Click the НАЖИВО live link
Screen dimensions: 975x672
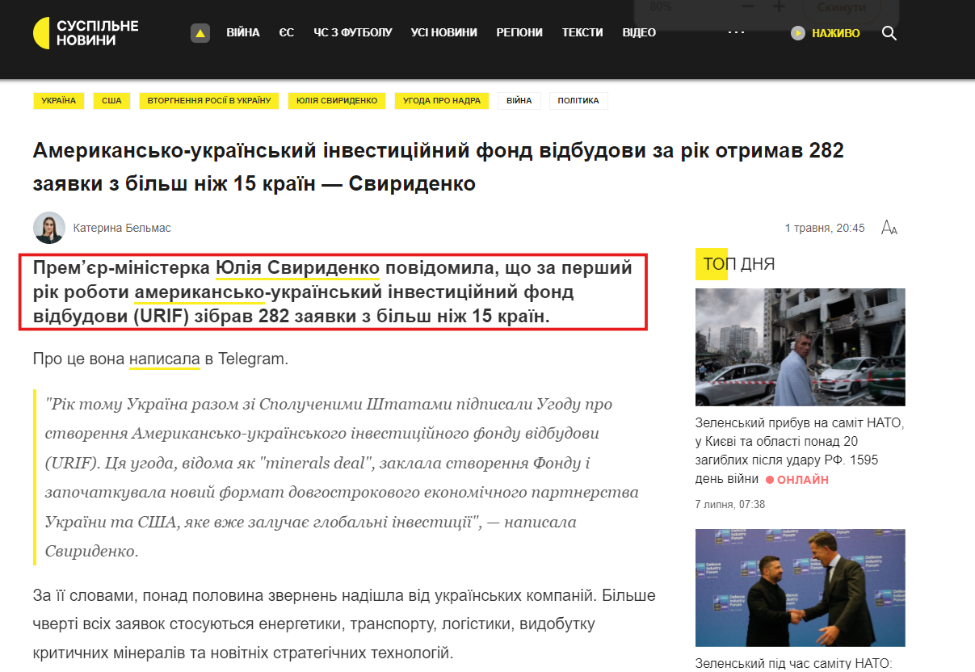[x=836, y=33]
